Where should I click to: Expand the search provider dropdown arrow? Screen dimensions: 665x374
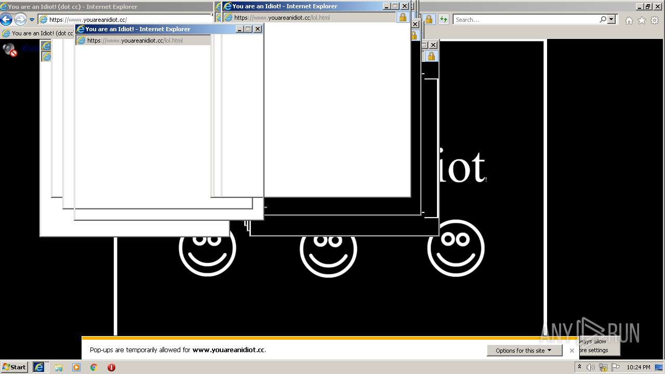pyautogui.click(x=611, y=19)
